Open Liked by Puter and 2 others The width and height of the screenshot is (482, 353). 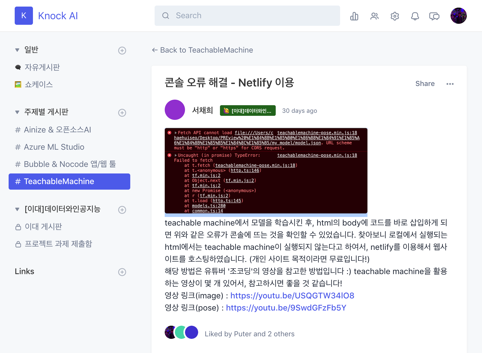(x=250, y=334)
